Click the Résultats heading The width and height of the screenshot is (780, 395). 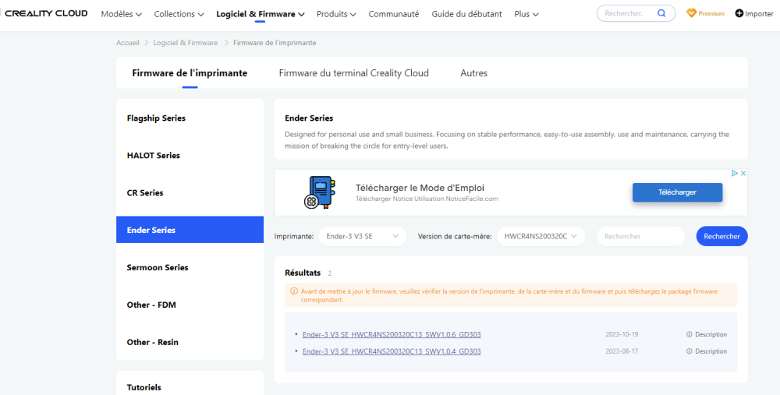[303, 273]
